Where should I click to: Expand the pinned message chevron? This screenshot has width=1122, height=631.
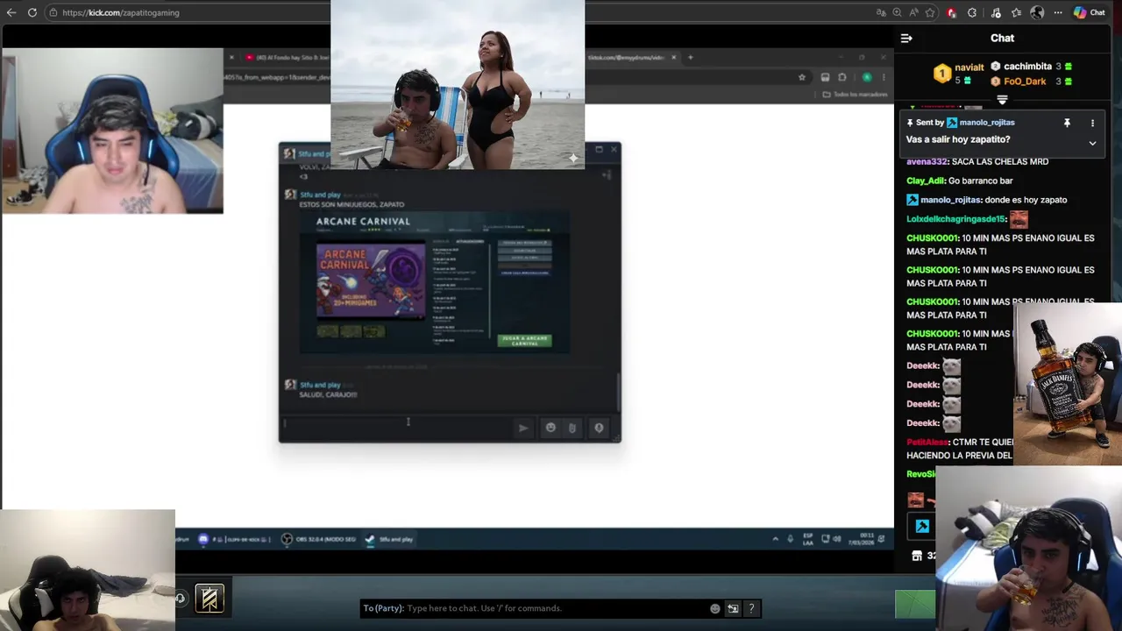(x=1092, y=143)
